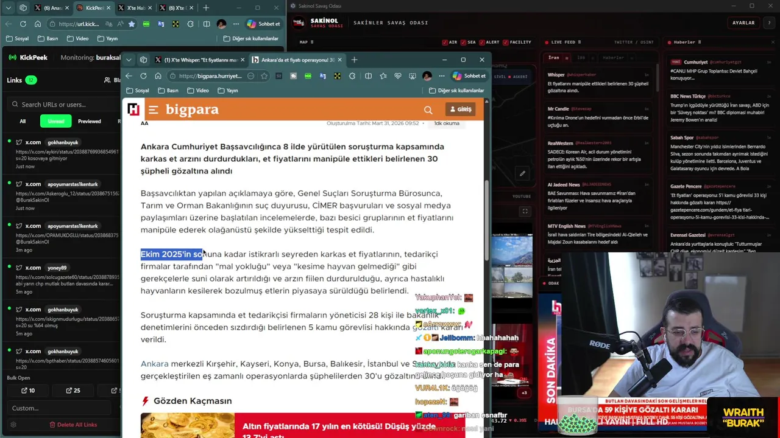
Task: Open new tab in bigpara browser window
Action: coord(355,60)
